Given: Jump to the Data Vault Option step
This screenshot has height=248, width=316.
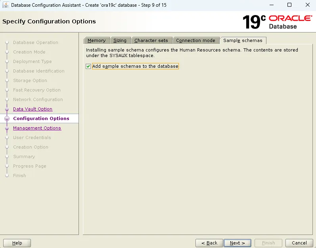Looking at the screenshot, I should click(33, 109).
